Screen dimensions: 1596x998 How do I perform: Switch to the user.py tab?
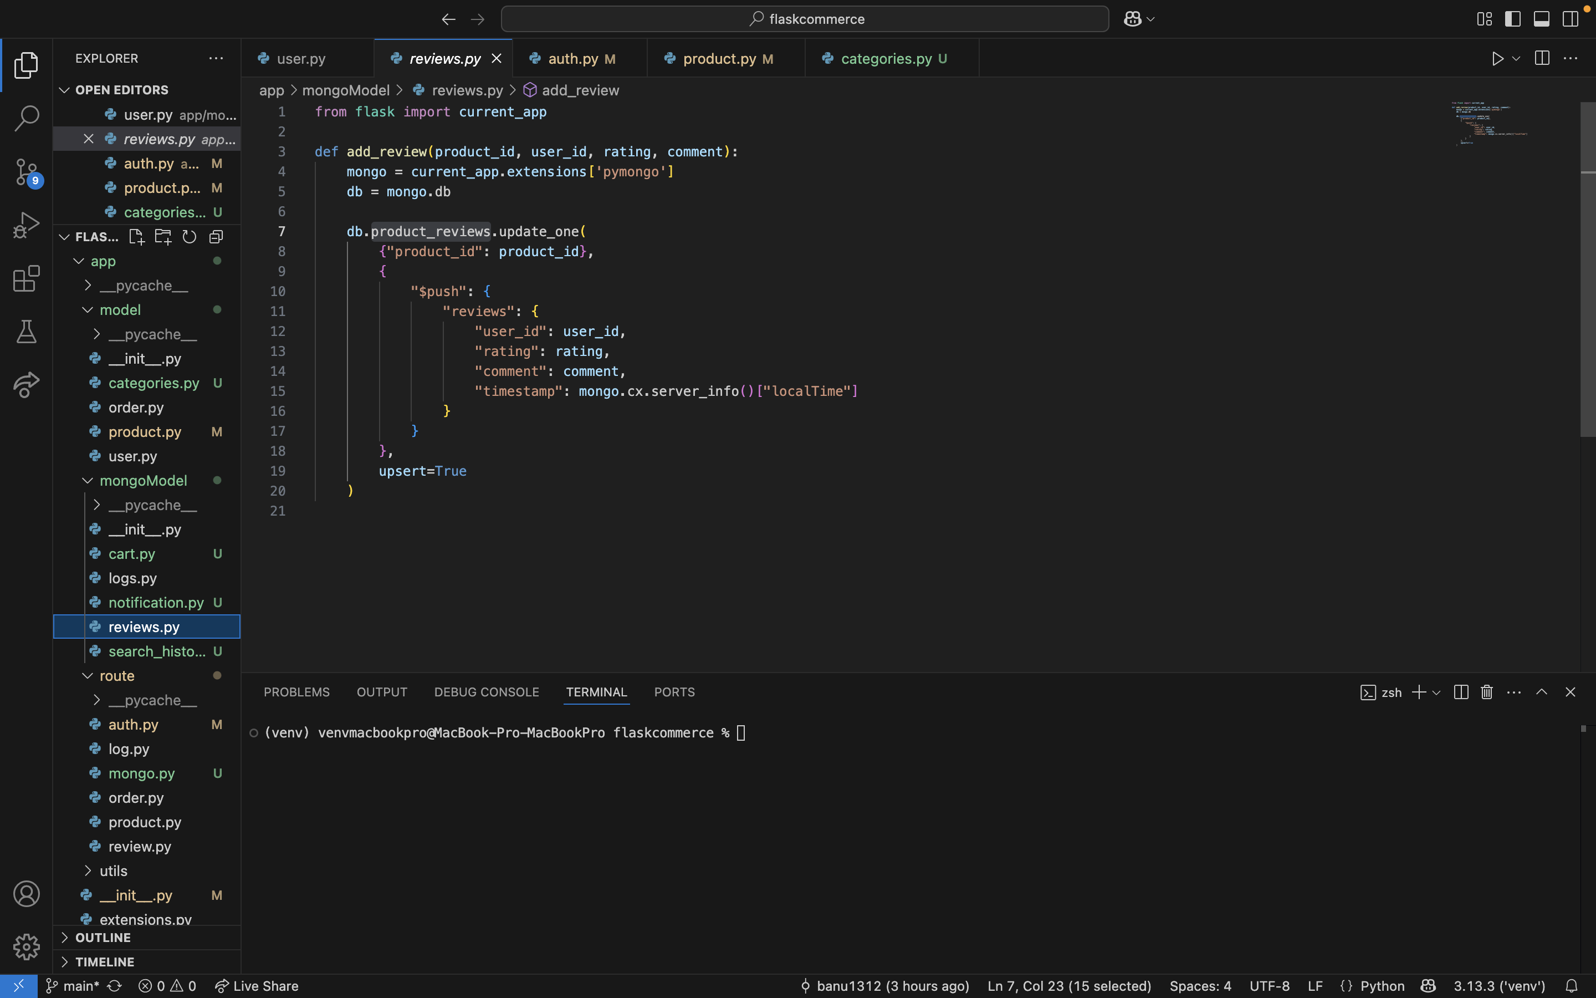coord(308,59)
